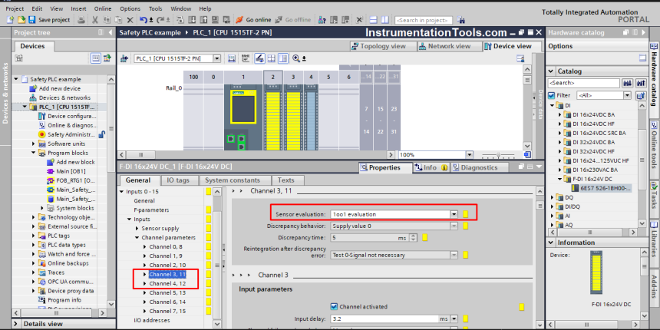Screen dimensions: 660x330
Task: Click the Input delay field showing 3.2
Action: coord(384,319)
